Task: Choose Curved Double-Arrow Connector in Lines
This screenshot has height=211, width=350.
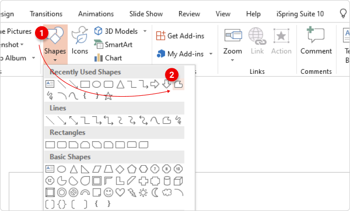Action: (x=143, y=120)
